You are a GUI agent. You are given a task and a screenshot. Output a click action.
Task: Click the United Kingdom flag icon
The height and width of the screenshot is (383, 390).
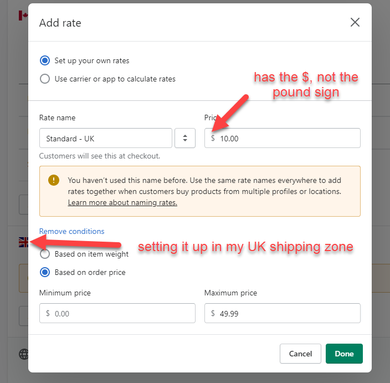pos(24,242)
